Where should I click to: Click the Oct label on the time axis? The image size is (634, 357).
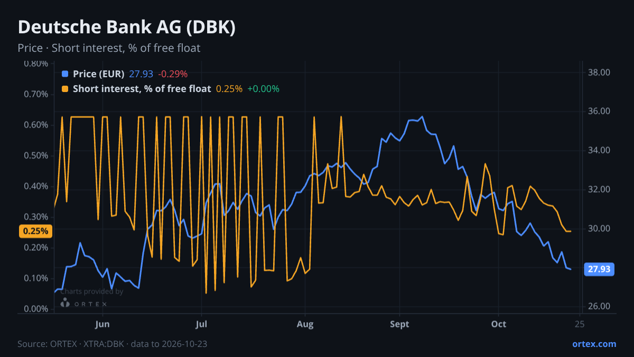(x=498, y=324)
